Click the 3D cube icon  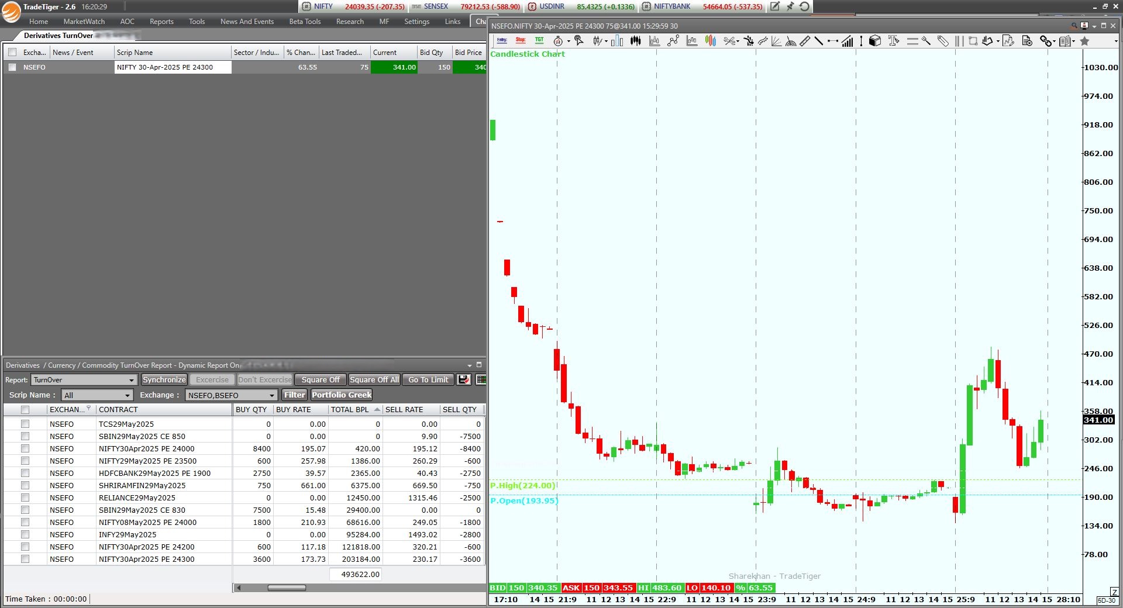(x=875, y=41)
